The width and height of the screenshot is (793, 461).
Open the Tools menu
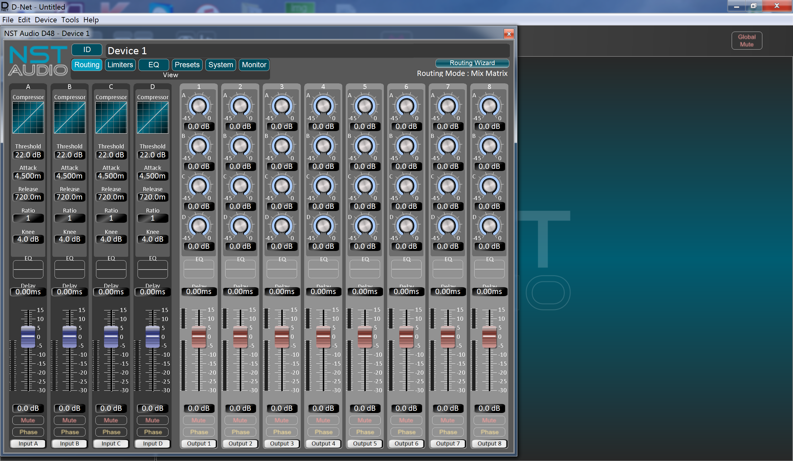(70, 20)
